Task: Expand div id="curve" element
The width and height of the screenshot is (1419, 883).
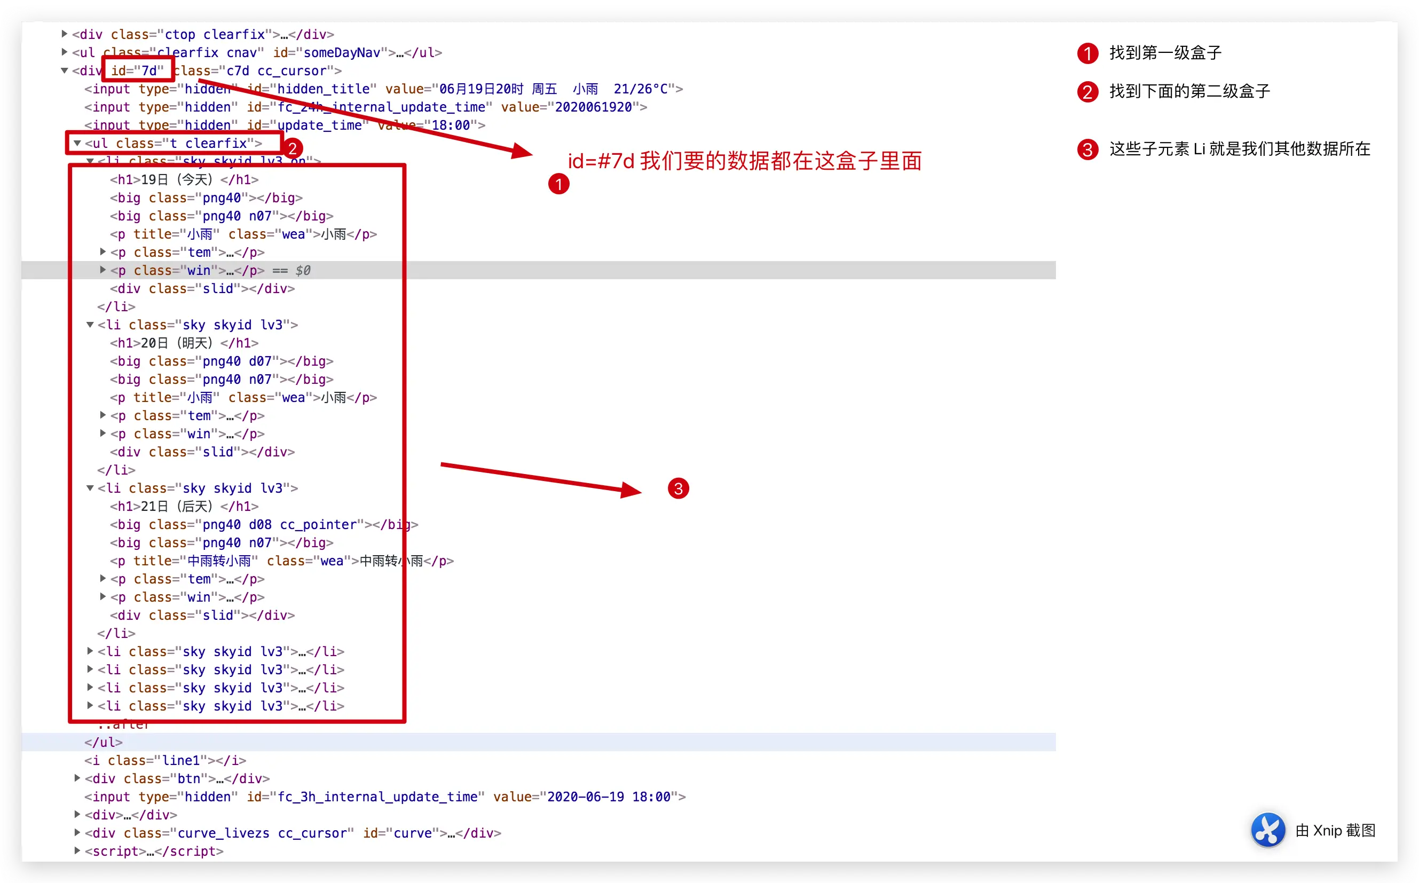Action: tap(77, 832)
